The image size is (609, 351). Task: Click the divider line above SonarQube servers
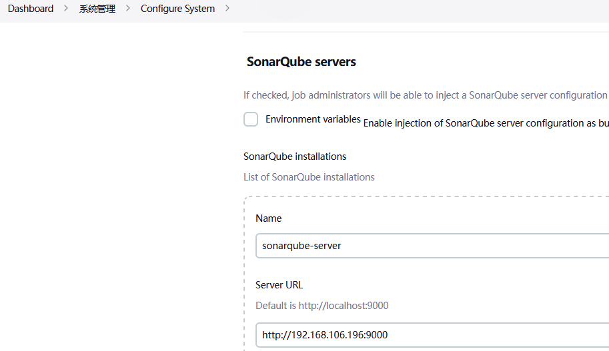tap(427, 32)
